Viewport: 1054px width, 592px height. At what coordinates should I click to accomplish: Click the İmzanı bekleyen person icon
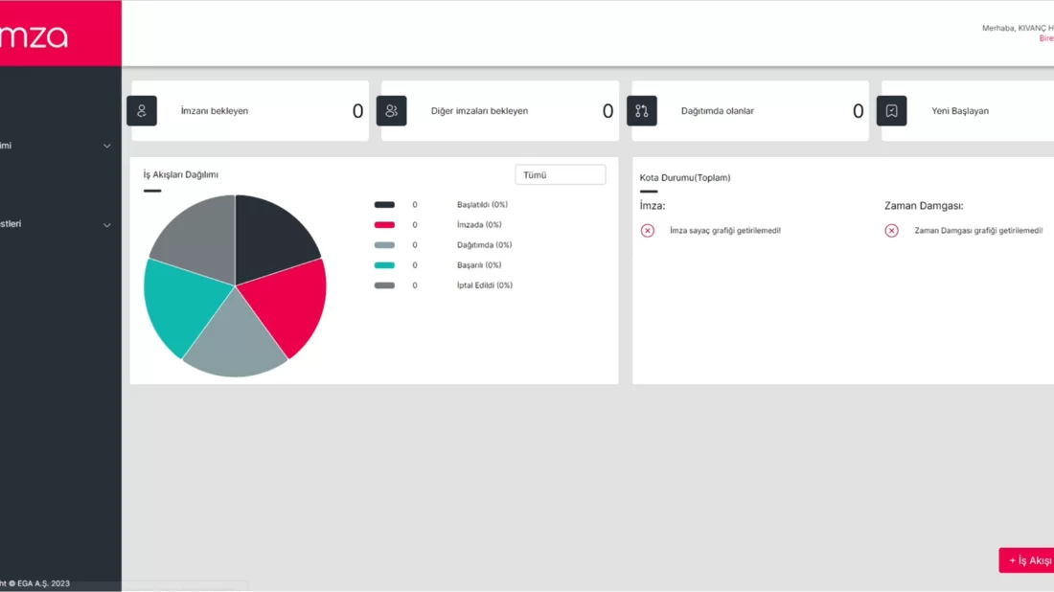pos(142,111)
